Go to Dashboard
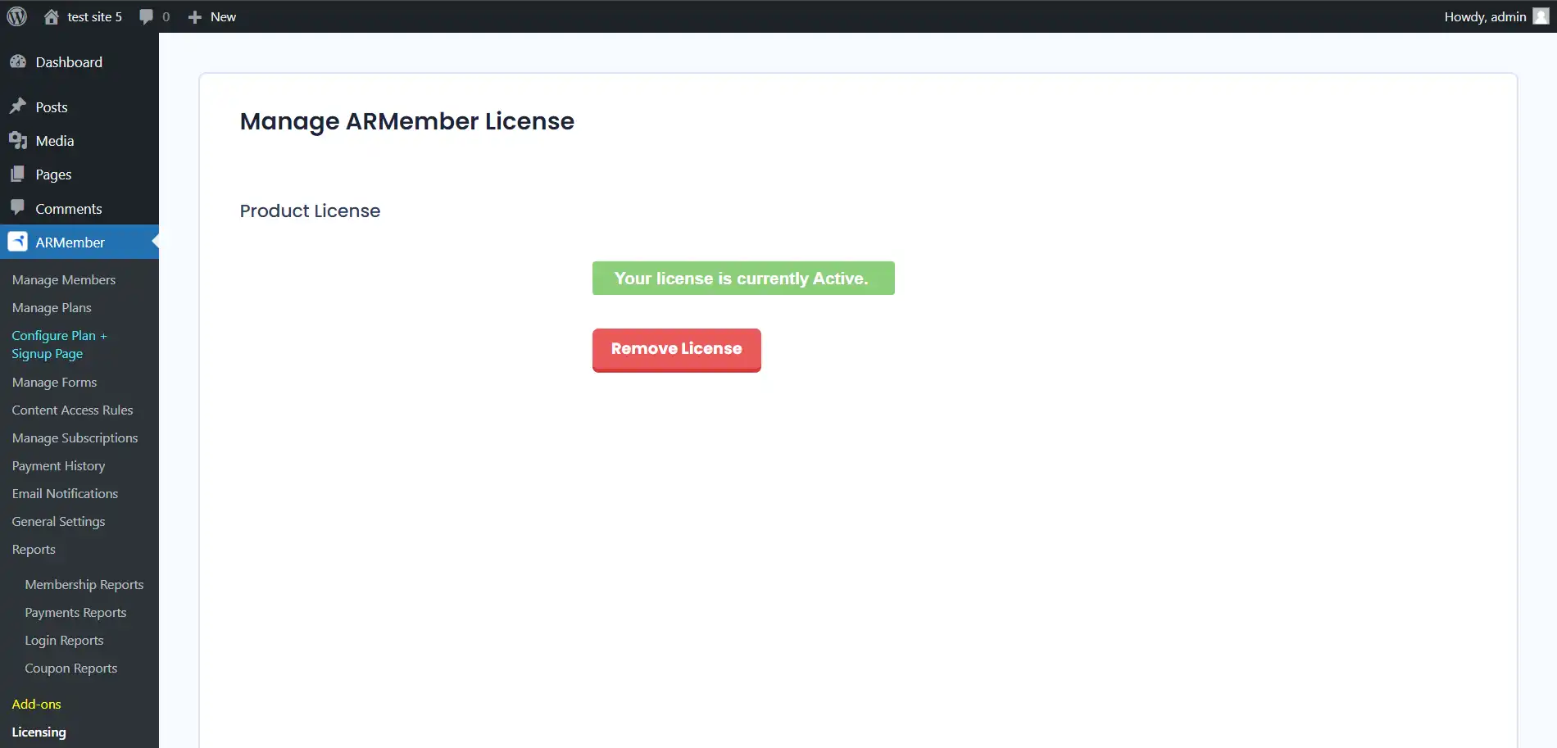The image size is (1557, 748). click(69, 62)
